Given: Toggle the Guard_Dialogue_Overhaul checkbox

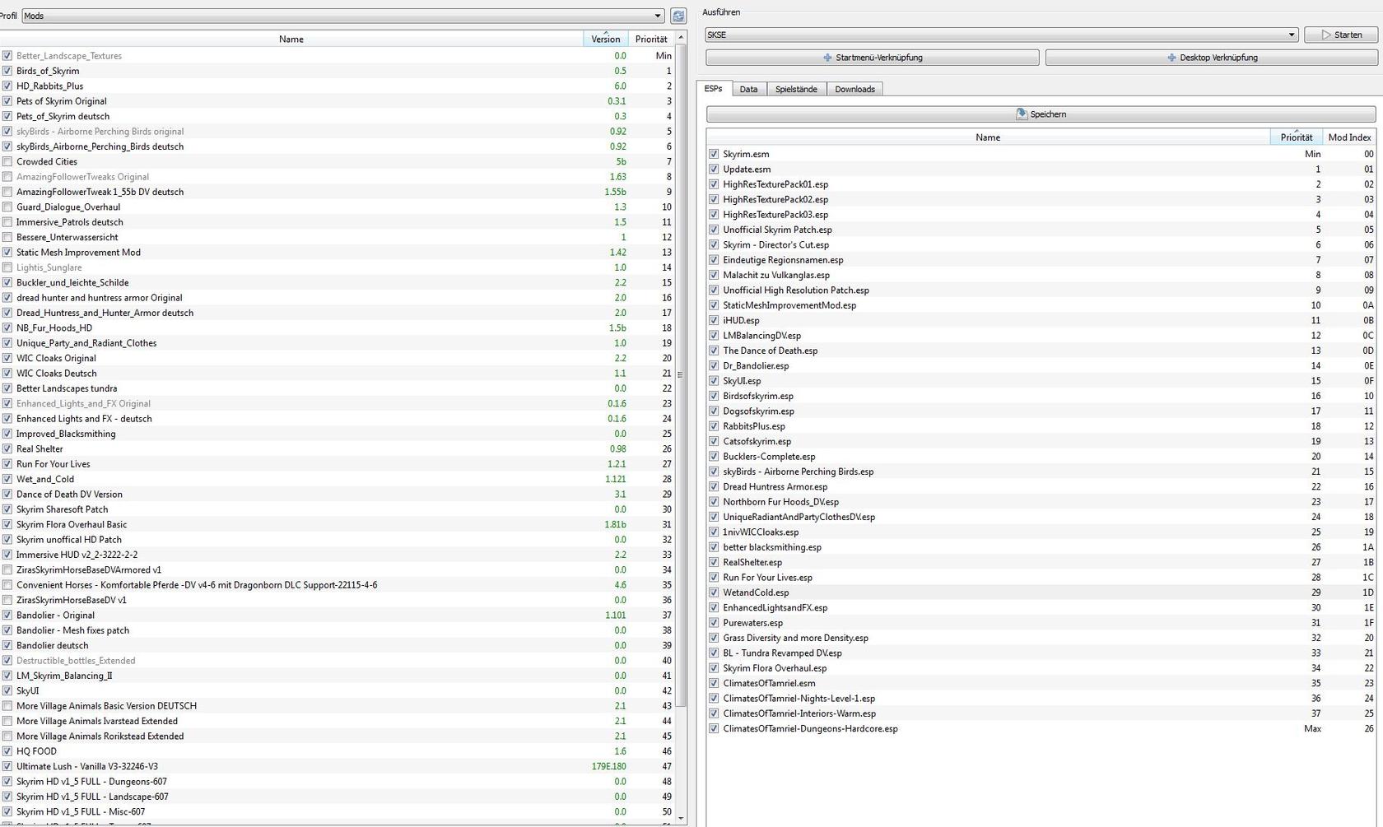Looking at the screenshot, I should (x=7, y=207).
